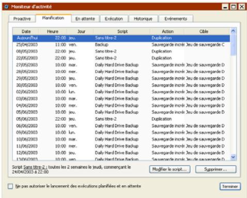Select the 06/06/2003 row

[121, 126]
